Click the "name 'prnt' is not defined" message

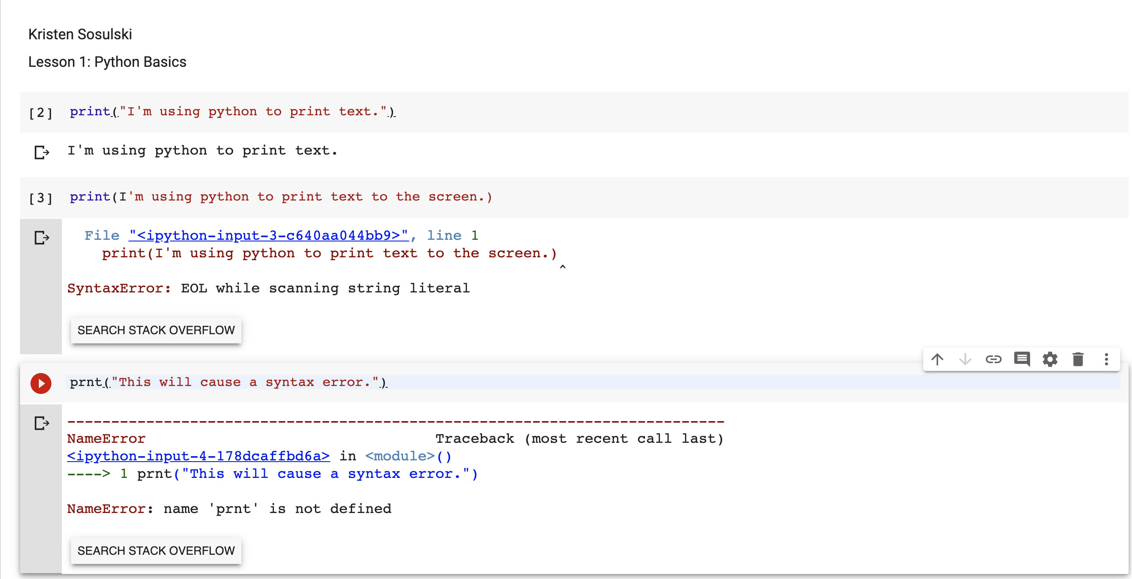(277, 509)
